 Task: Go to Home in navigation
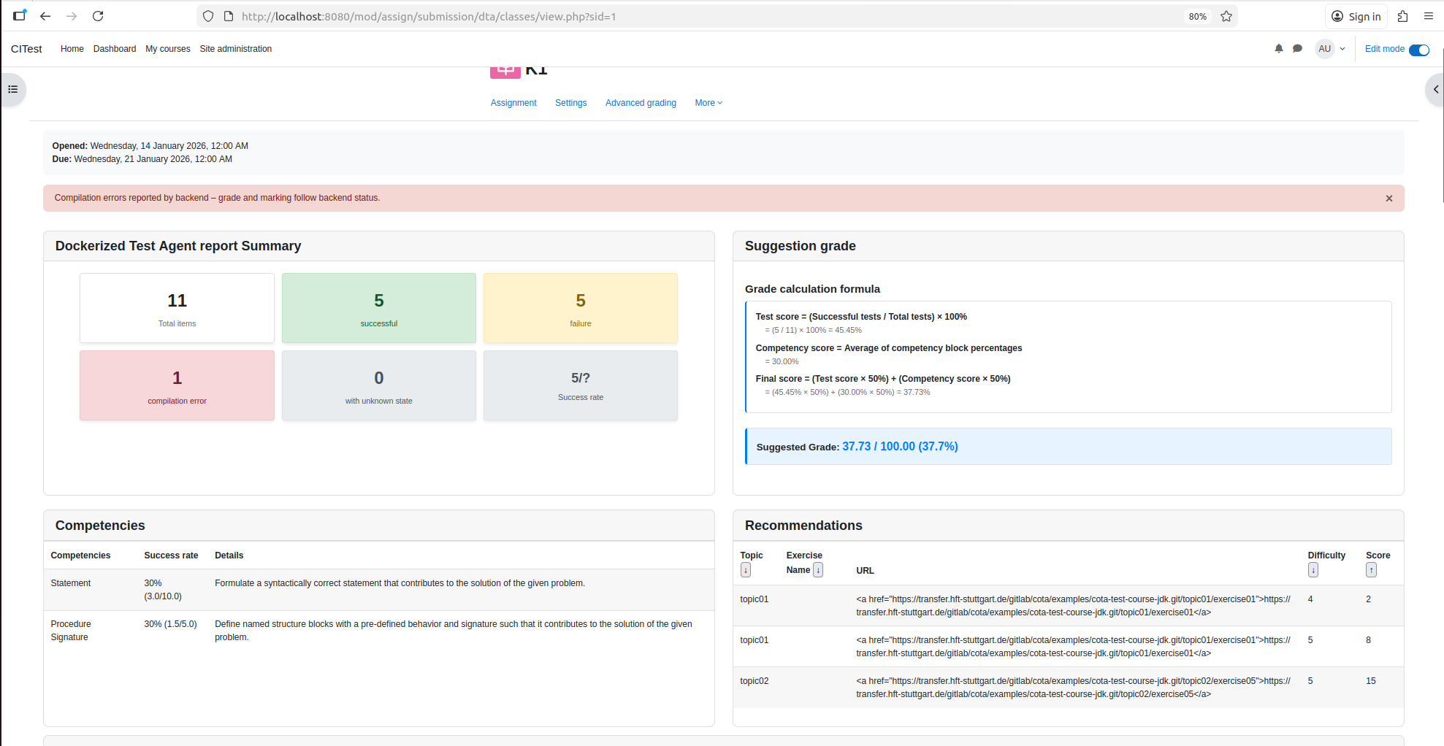[72, 49]
